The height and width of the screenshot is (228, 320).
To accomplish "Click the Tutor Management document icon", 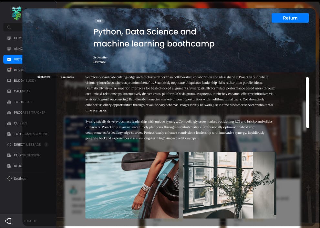I will [x=9, y=134].
